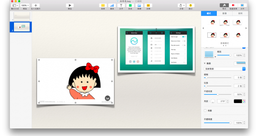Viewport: 258px width, 136px height.
Task: Open the 格式 format inspector
Action: [x=224, y=5]
